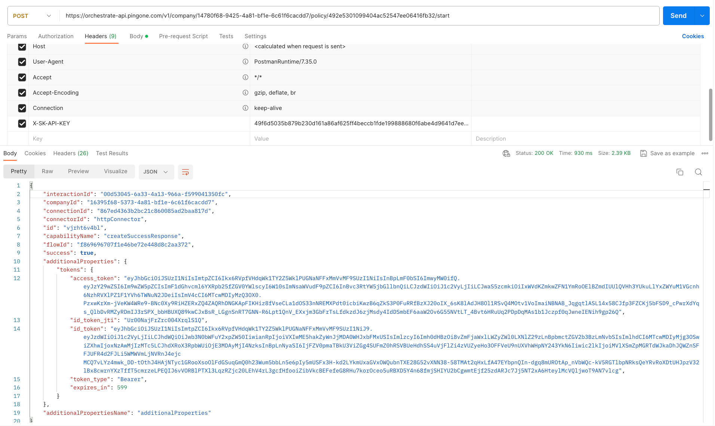Click the headers table vertical scrollbar
The image size is (715, 426).
(711, 114)
